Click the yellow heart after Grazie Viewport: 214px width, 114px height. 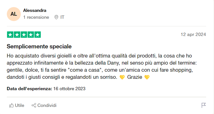(x=147, y=77)
